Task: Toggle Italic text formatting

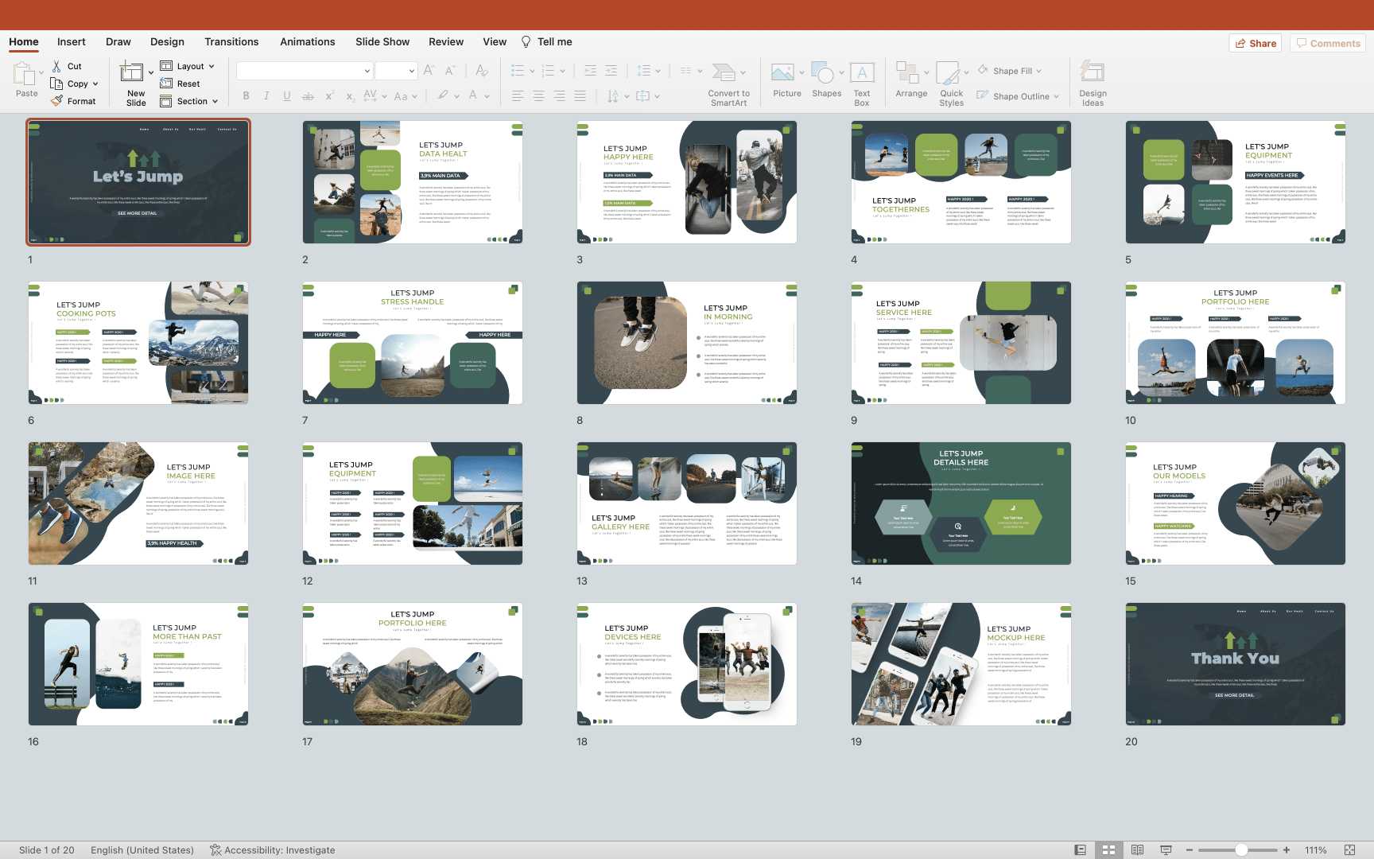Action: click(x=266, y=96)
